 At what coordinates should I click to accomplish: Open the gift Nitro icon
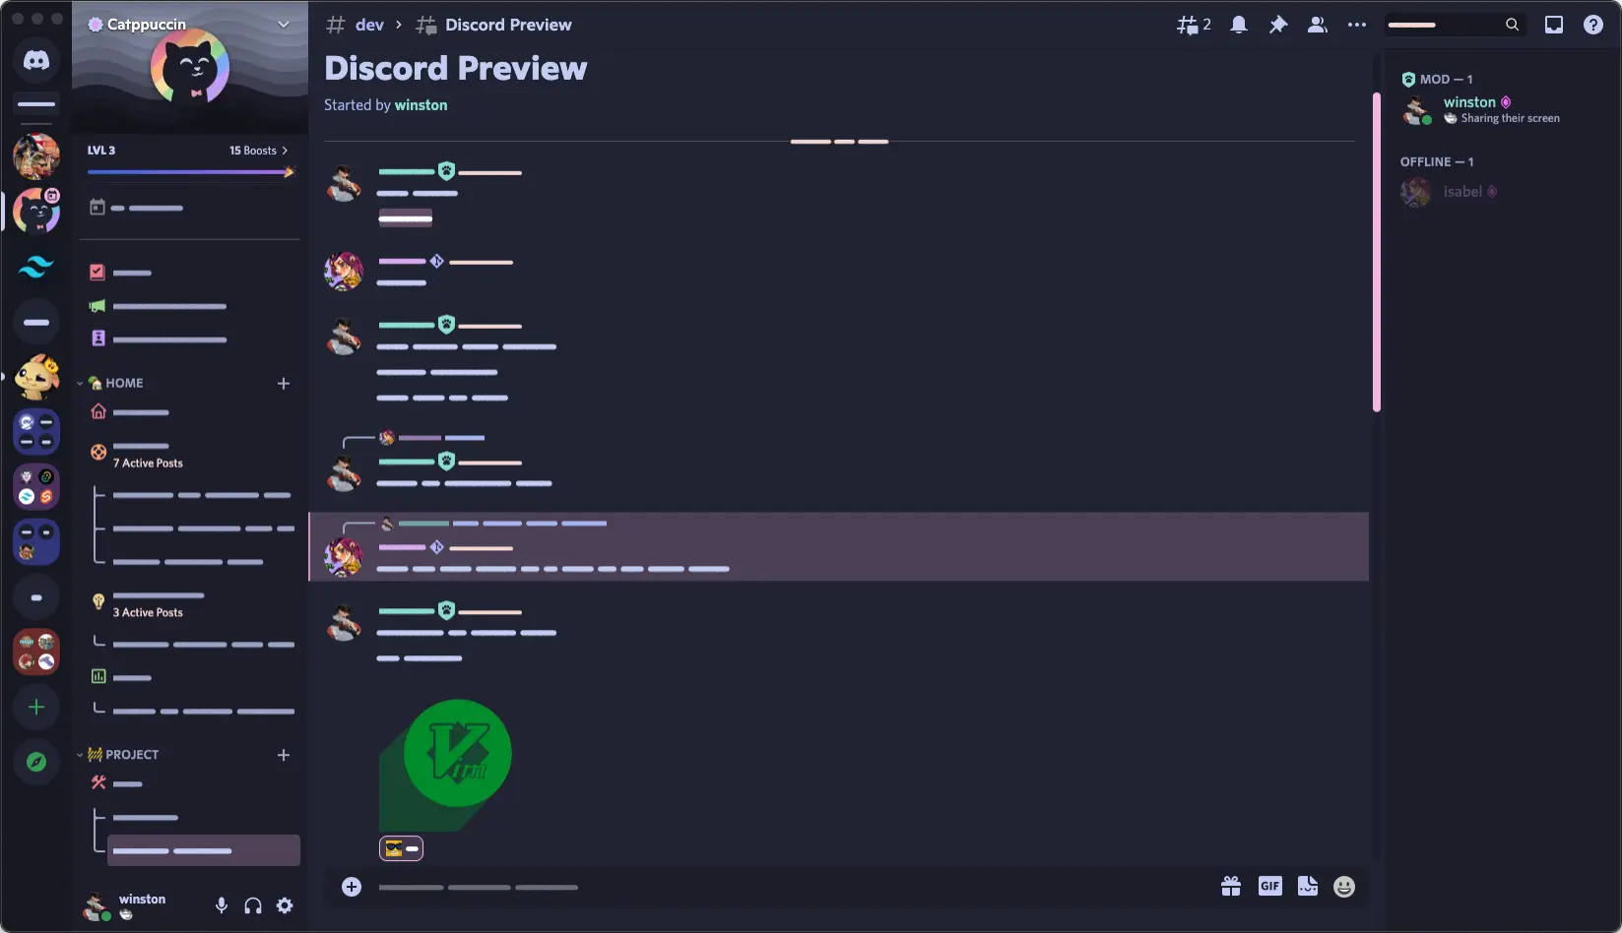(1231, 887)
